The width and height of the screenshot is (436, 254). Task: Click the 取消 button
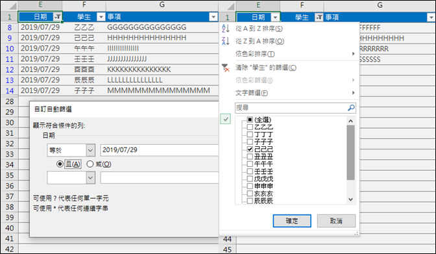coord(336,221)
